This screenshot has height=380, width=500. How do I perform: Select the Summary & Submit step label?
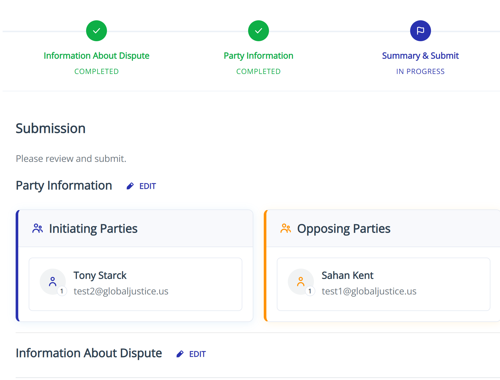click(x=420, y=56)
